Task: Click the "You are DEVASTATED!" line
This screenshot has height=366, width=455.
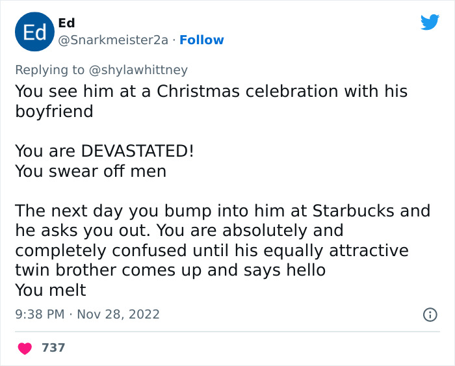Action: (104, 151)
